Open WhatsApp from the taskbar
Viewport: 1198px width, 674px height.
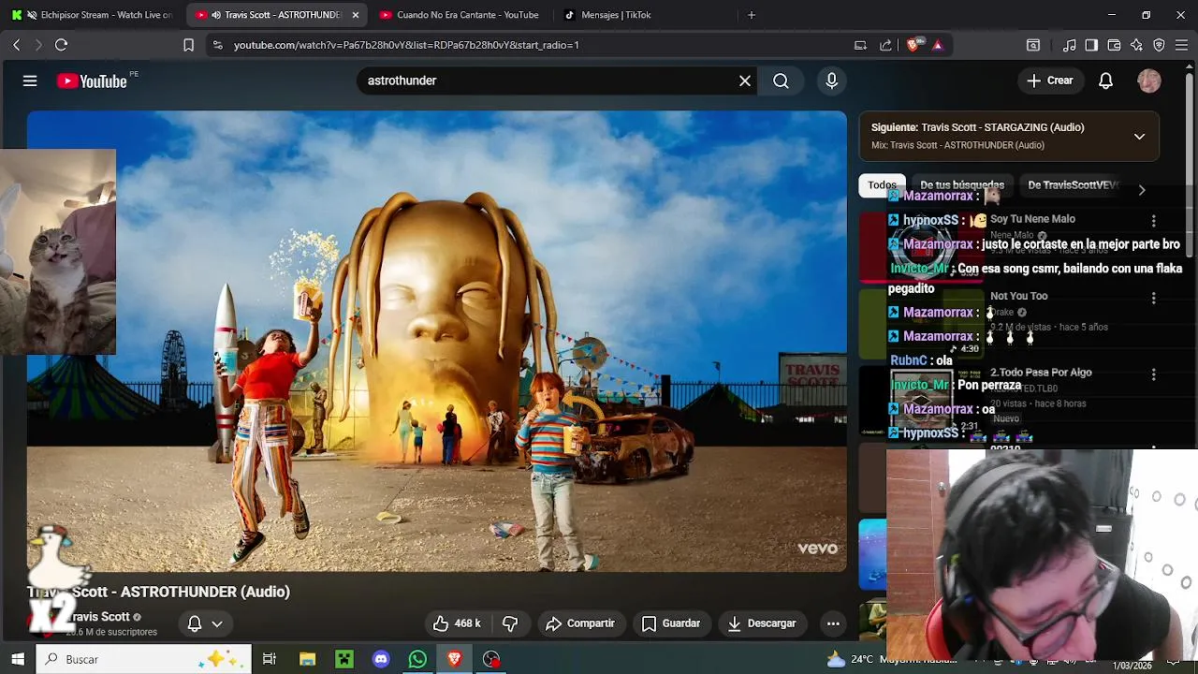point(417,659)
